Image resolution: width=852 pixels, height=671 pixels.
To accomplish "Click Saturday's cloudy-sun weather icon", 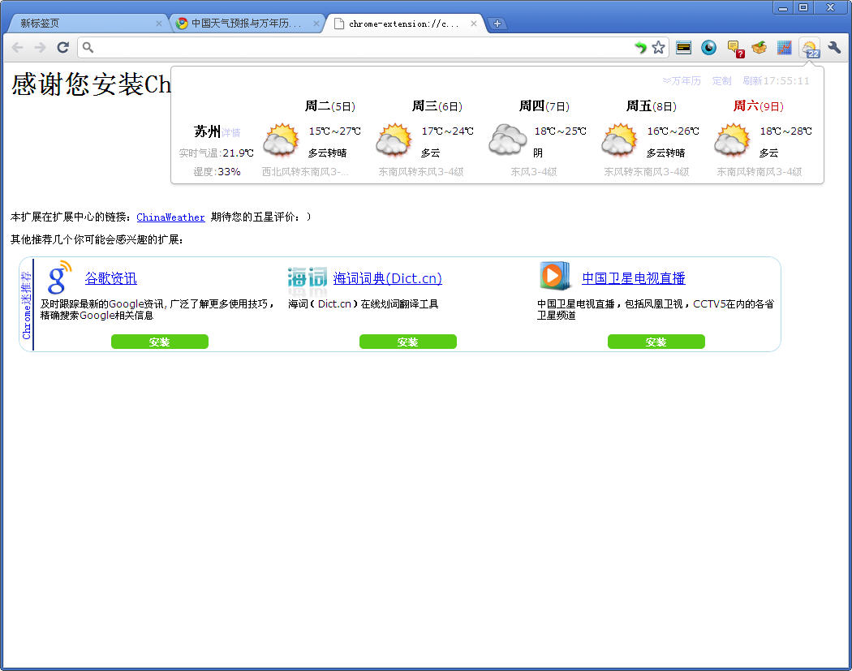I will [733, 140].
